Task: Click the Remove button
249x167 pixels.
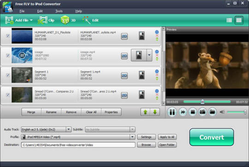Action: coord(71,112)
